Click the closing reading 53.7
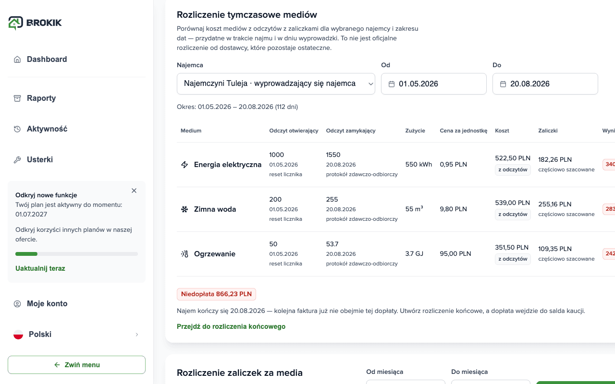The image size is (615, 384). 332,244
